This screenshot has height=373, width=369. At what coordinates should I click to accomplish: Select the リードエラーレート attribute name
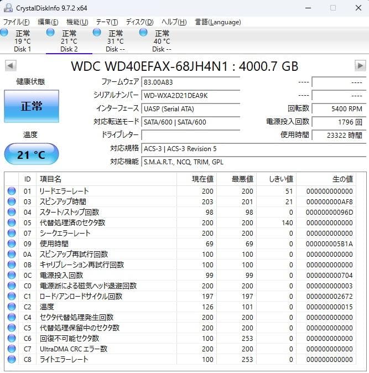(x=64, y=191)
